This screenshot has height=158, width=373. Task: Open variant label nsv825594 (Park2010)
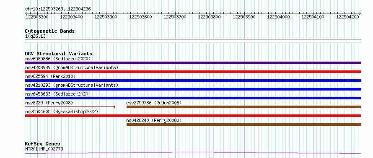pos(50,76)
